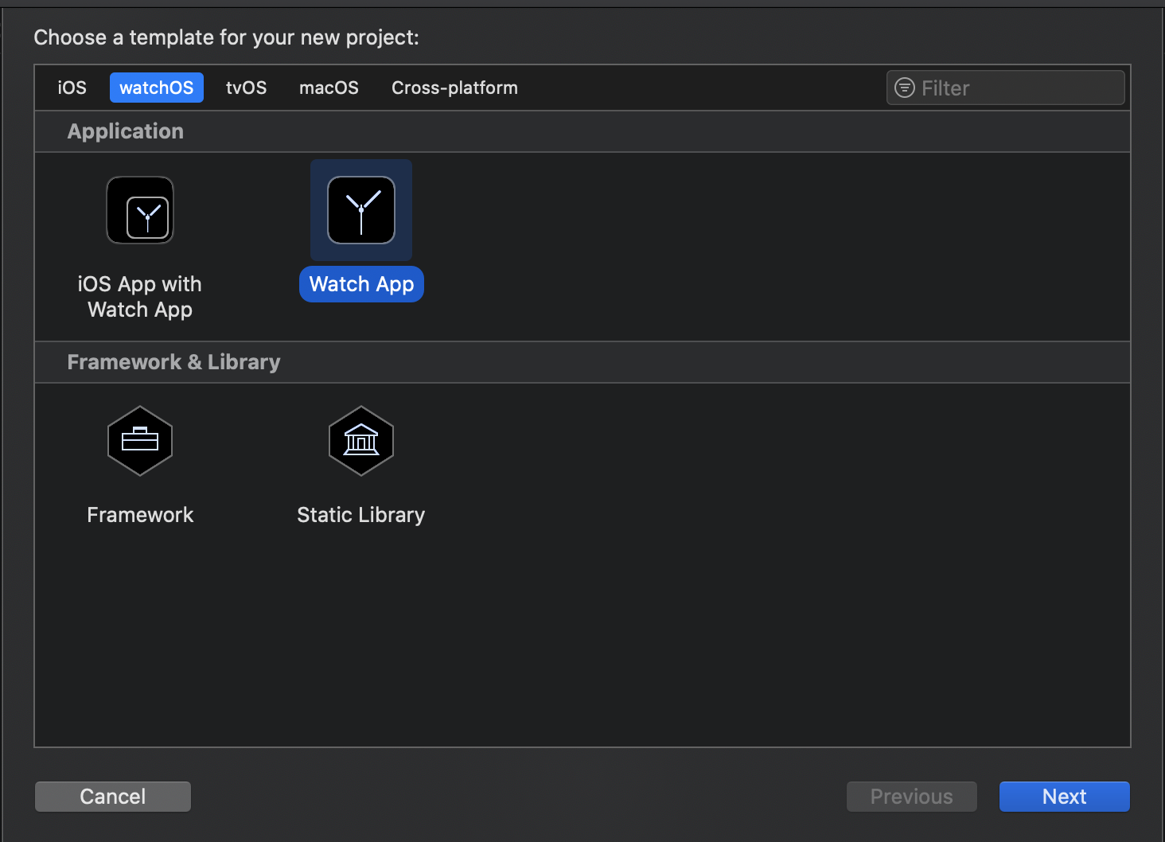Click the Framework label text
The width and height of the screenshot is (1165, 842).
click(x=140, y=515)
